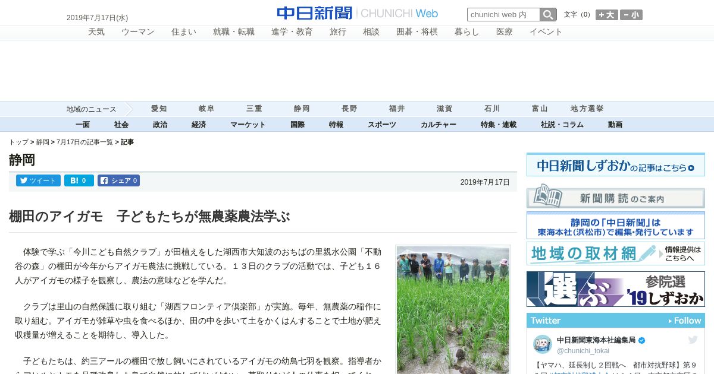Open the 新聞購読のご案内 banner

[x=616, y=196]
